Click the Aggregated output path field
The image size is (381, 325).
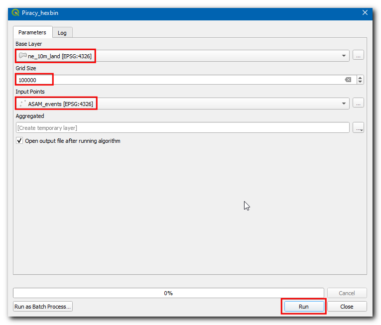pos(182,127)
